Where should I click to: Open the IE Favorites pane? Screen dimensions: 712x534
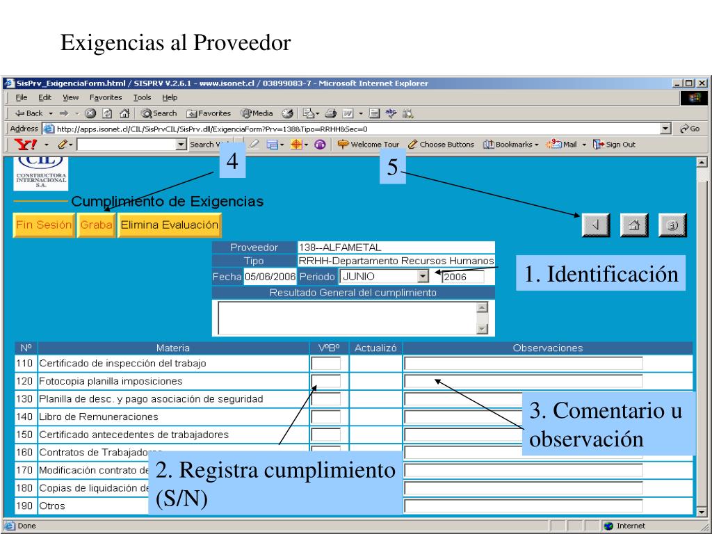pyautogui.click(x=209, y=113)
